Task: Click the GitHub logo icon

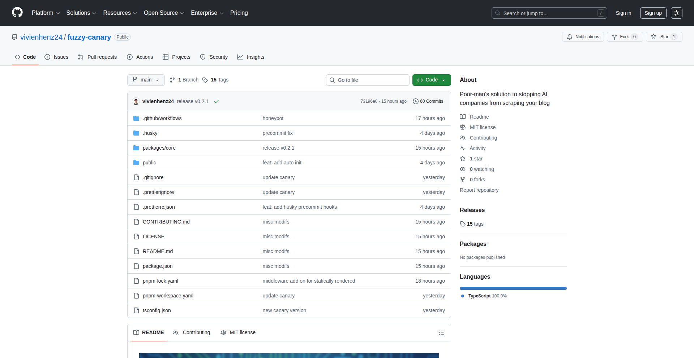Action: tap(17, 13)
